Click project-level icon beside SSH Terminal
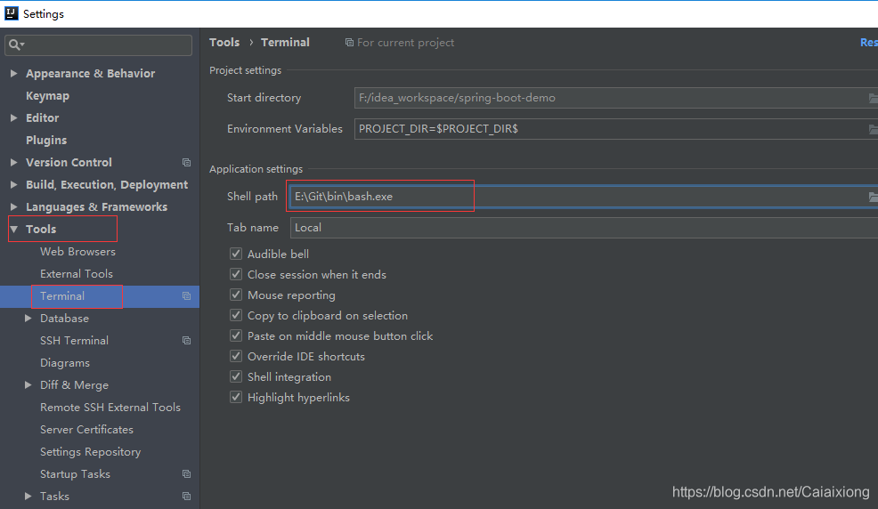 point(186,340)
